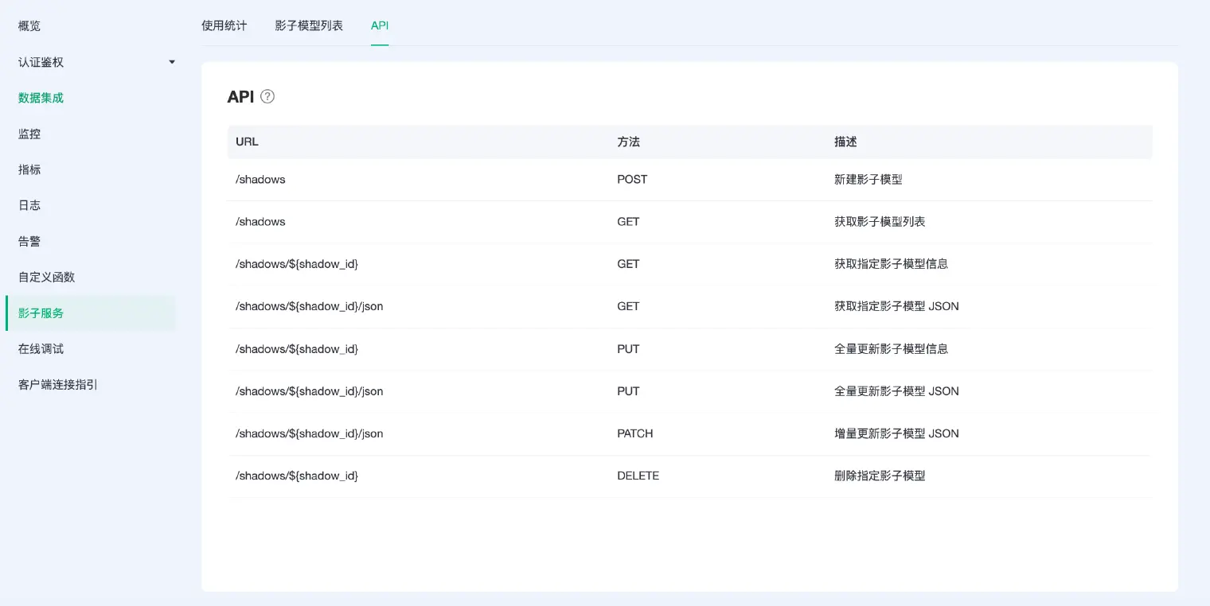Click GET in the 获取指定影子模型 JSON row
The image size is (1210, 606).
[x=628, y=306]
